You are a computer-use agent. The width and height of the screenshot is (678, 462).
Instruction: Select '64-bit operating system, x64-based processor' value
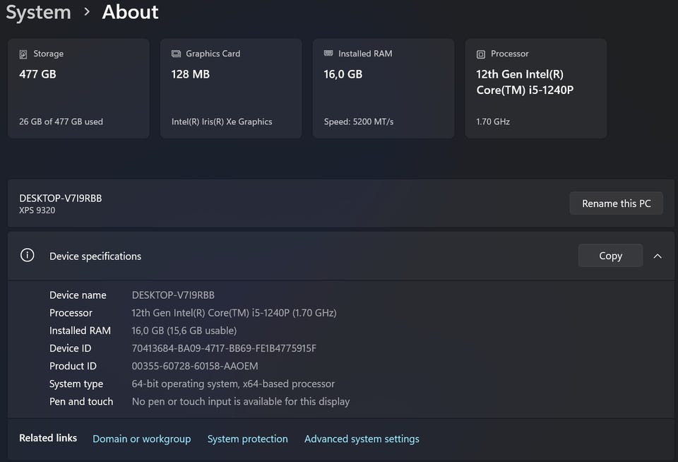[233, 384]
